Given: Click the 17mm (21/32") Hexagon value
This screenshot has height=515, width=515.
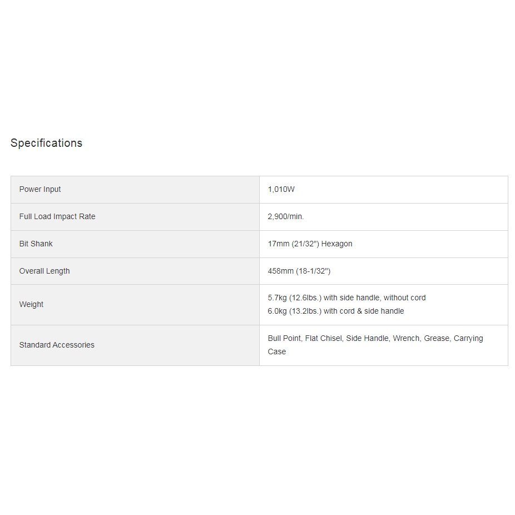Looking at the screenshot, I should coord(310,244).
